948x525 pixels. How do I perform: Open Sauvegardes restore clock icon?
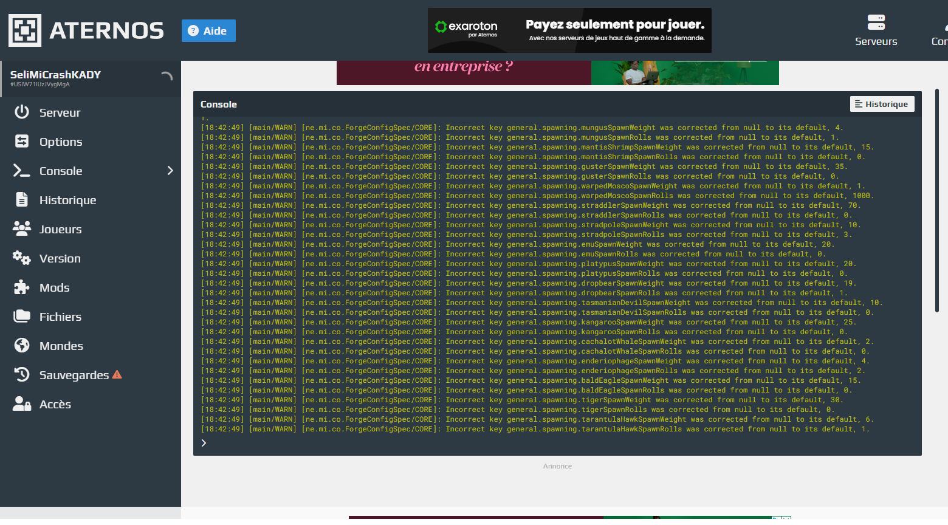coord(22,374)
